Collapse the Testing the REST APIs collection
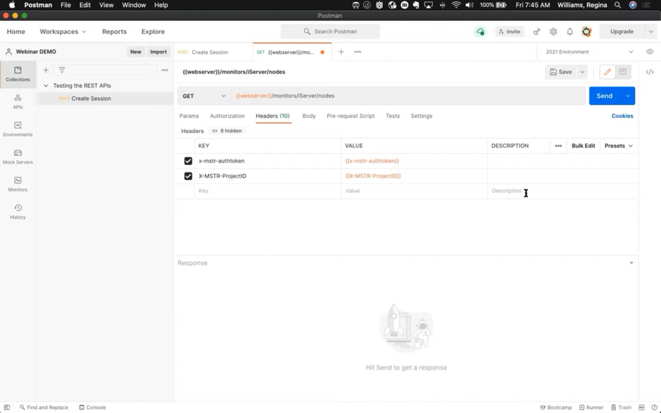661x413 pixels. (x=46, y=86)
